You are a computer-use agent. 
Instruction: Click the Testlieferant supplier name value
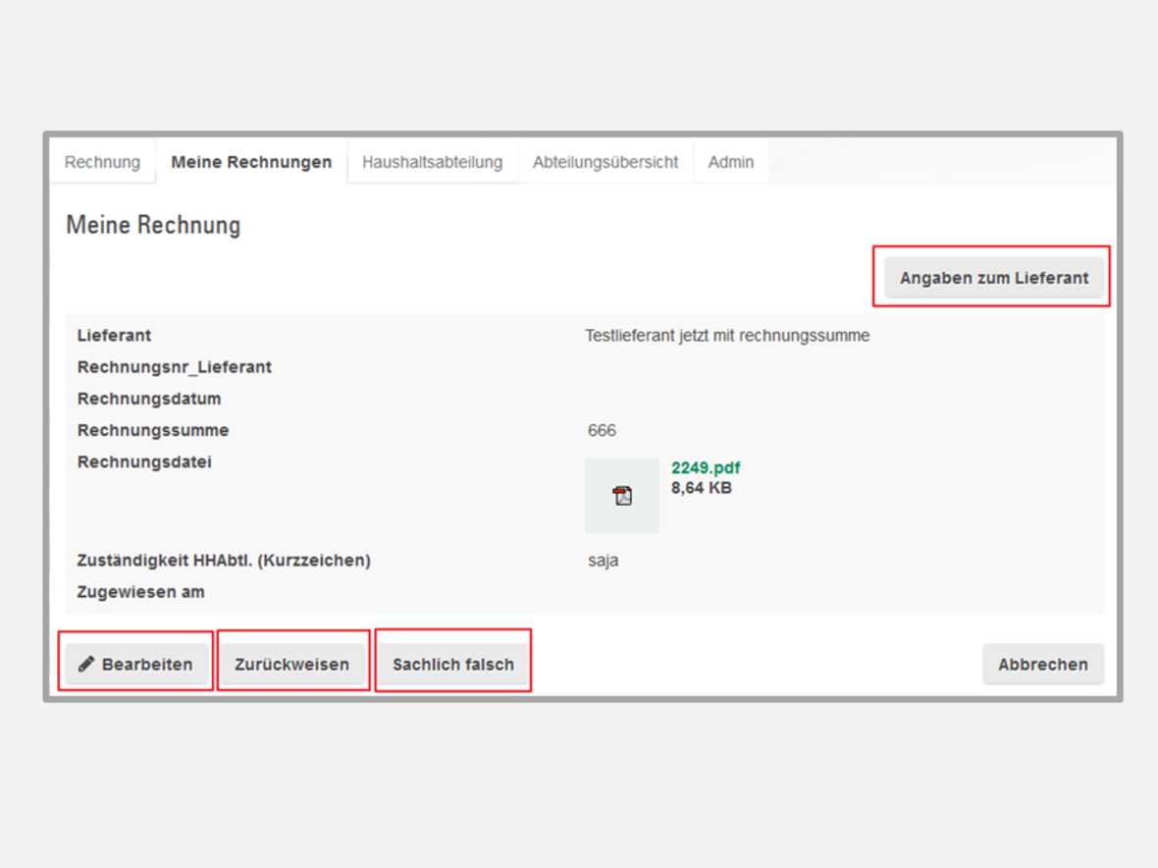point(727,336)
